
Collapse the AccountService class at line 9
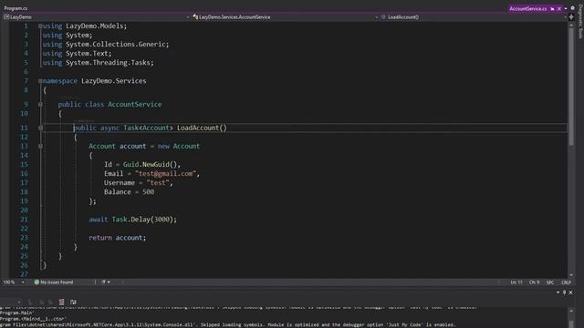pos(40,105)
